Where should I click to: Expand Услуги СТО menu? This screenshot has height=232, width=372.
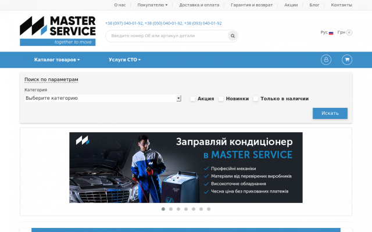point(124,60)
